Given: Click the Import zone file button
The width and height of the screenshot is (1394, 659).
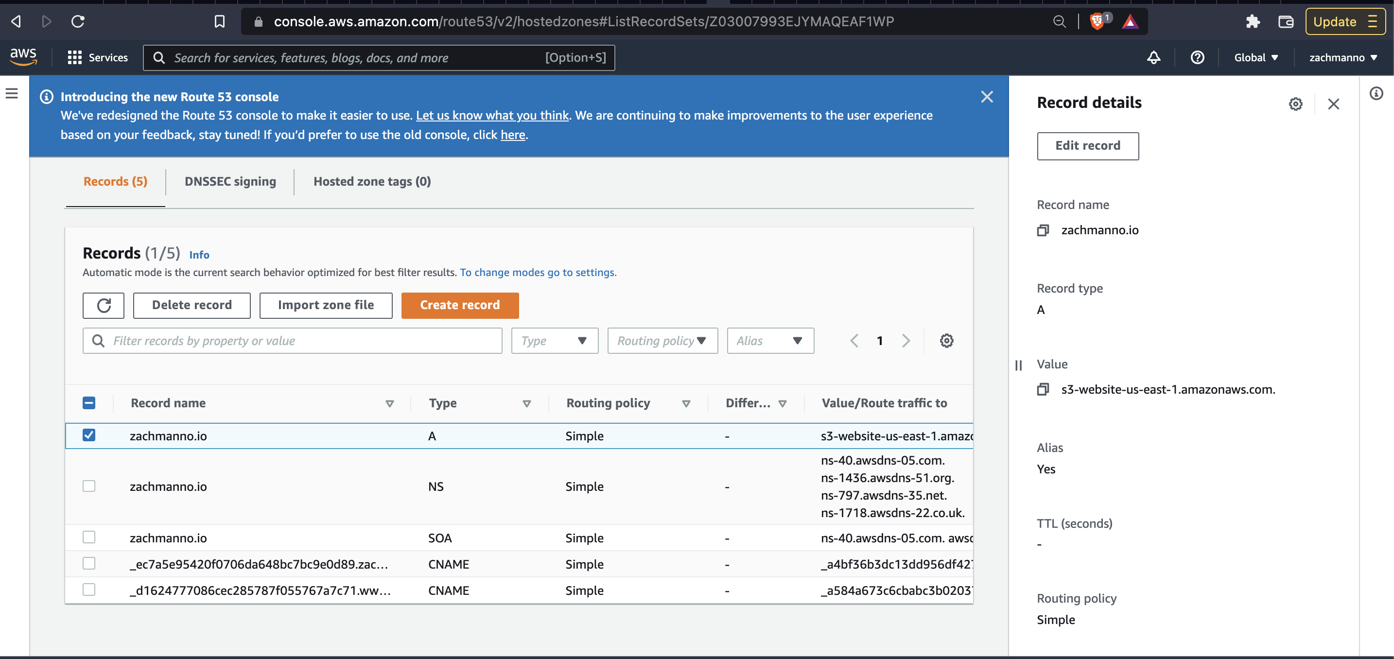Looking at the screenshot, I should pyautogui.click(x=326, y=306).
